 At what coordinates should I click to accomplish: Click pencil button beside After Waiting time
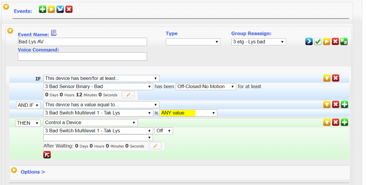point(155,146)
